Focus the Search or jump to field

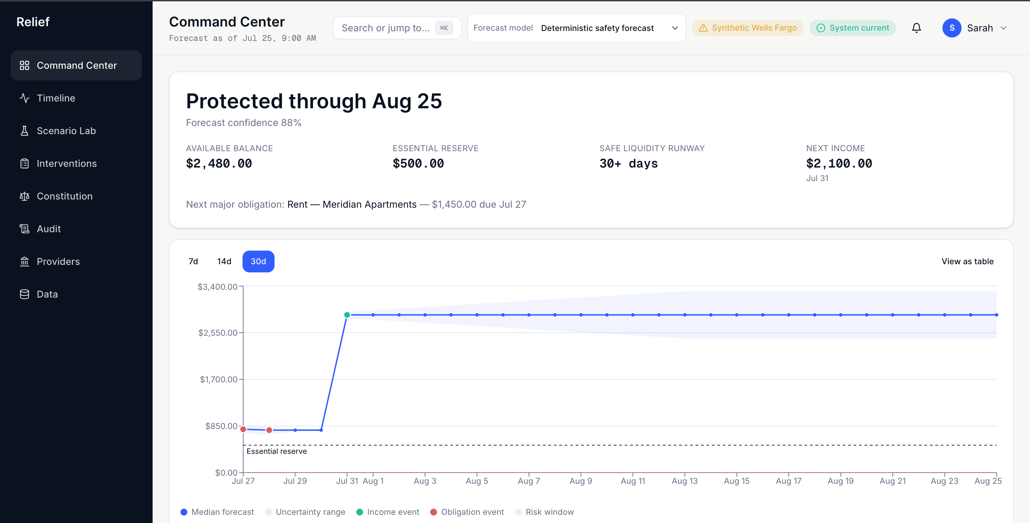tap(397, 28)
